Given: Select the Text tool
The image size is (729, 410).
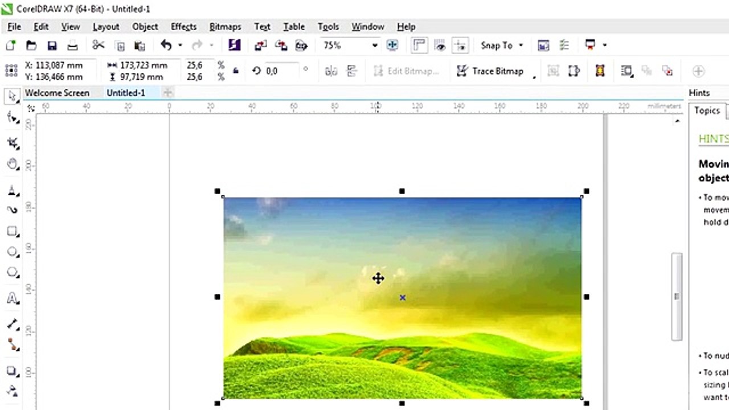Looking at the screenshot, I should click(x=12, y=299).
